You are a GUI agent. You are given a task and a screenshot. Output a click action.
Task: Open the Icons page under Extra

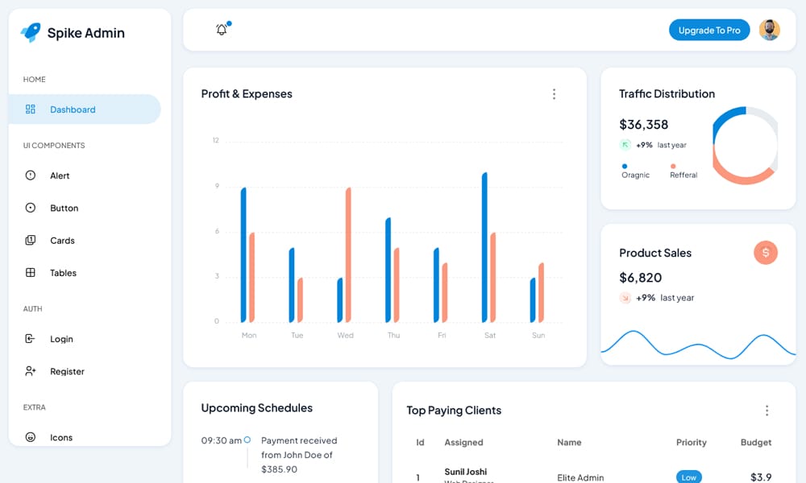tap(61, 437)
